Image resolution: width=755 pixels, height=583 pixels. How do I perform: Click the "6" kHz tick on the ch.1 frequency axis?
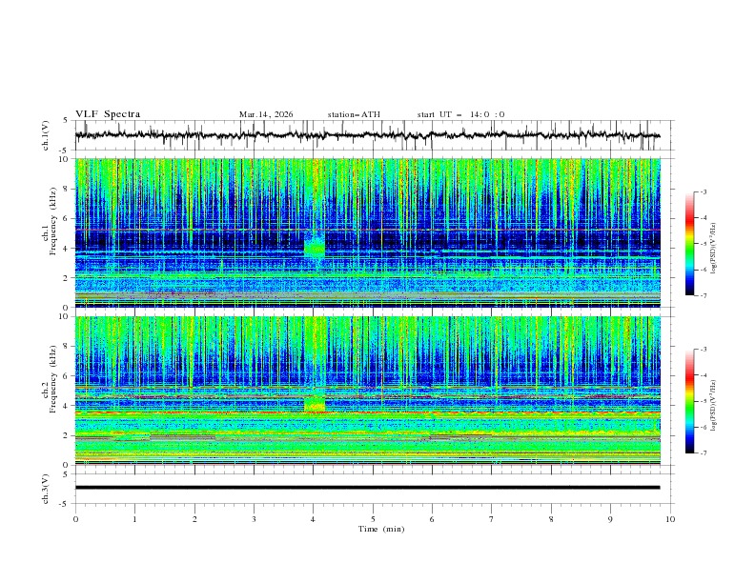click(66, 219)
